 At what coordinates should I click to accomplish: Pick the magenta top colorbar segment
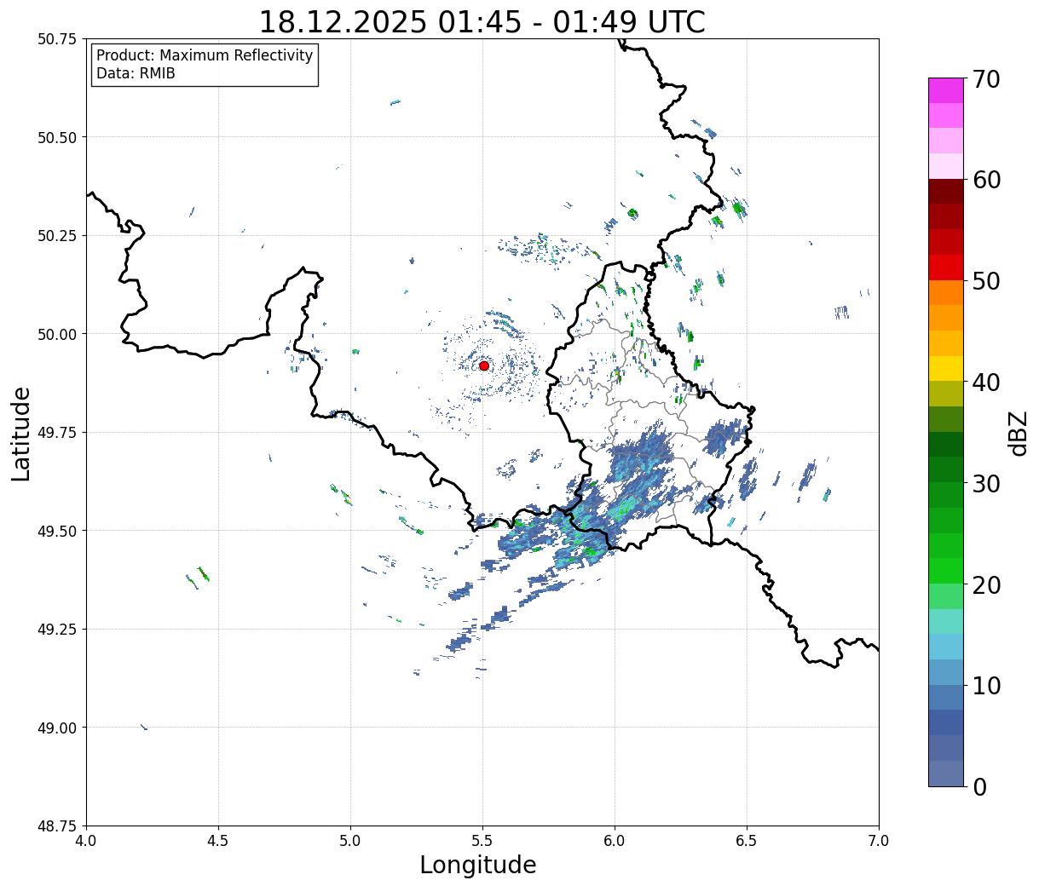coord(946,90)
